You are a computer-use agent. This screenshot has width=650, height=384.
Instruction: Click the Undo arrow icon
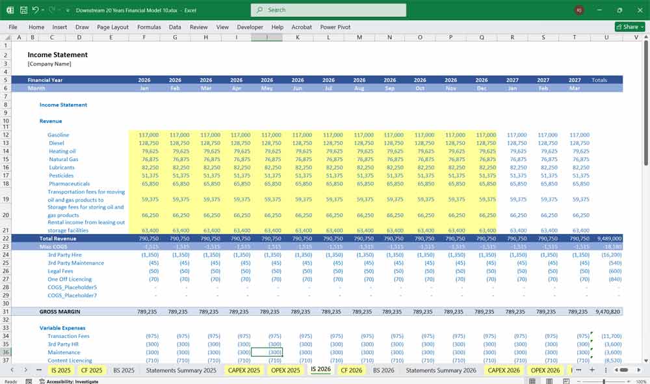(x=35, y=10)
